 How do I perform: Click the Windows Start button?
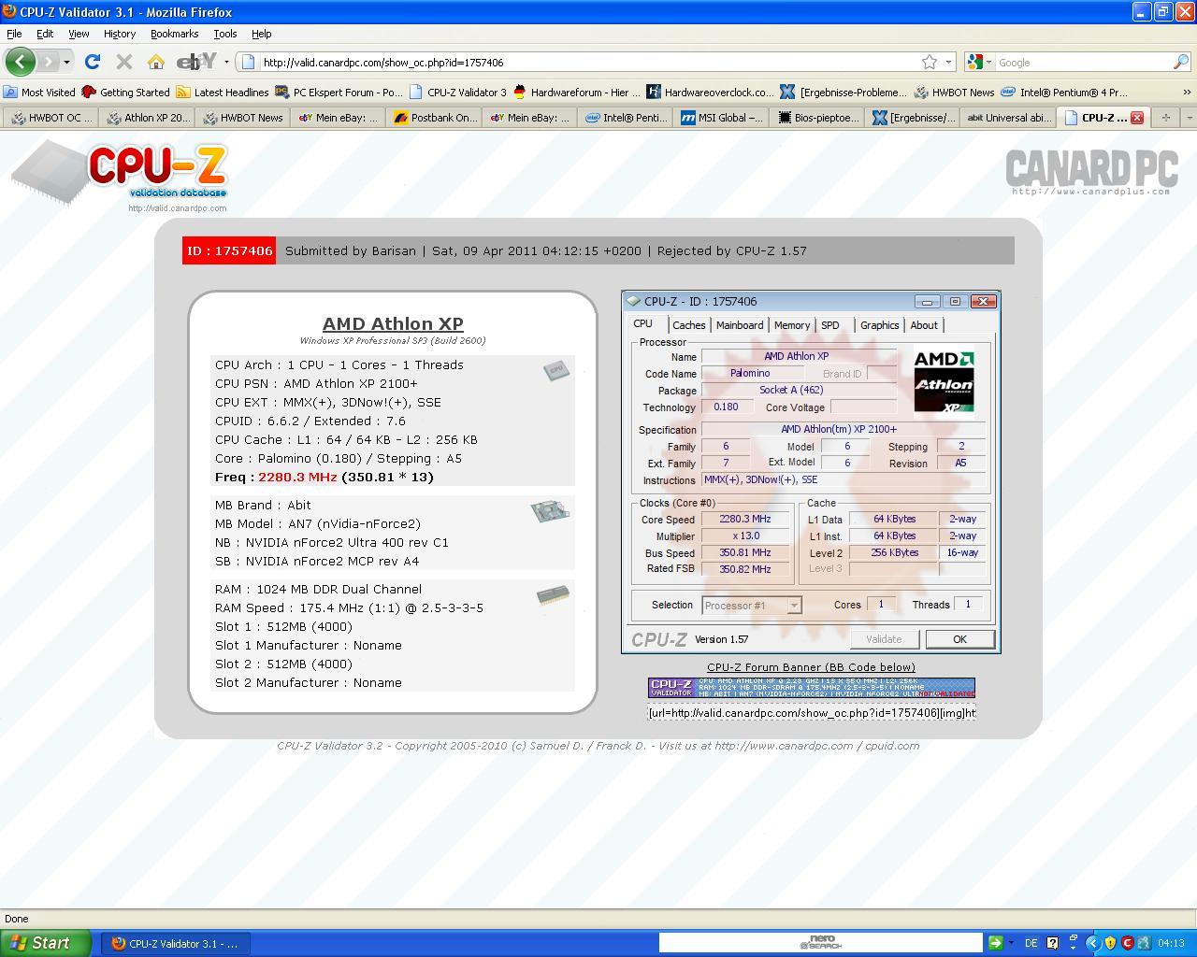click(46, 943)
